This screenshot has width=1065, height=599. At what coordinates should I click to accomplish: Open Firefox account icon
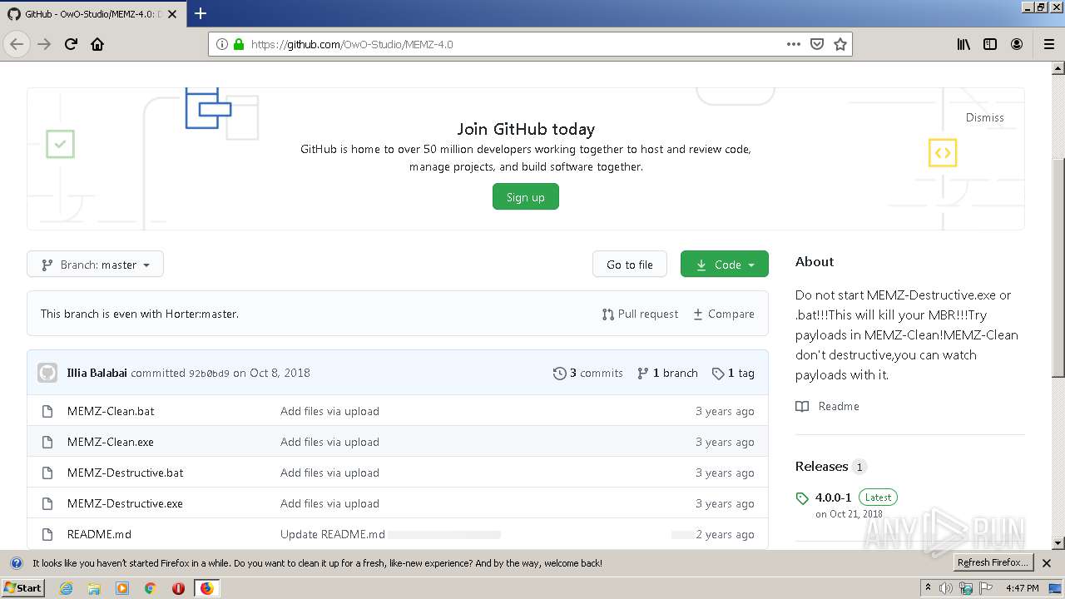(x=1017, y=44)
